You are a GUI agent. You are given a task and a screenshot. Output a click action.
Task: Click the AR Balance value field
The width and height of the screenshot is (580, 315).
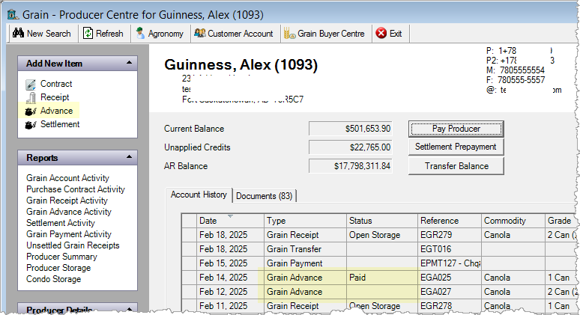point(350,166)
